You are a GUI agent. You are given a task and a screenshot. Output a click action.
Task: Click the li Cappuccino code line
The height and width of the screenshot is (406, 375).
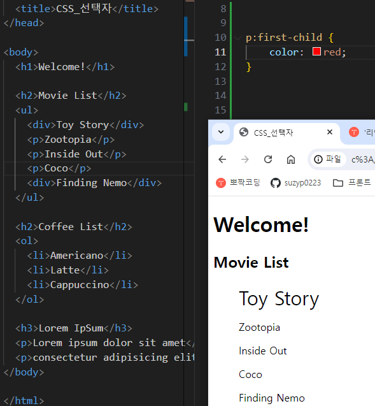pos(83,285)
